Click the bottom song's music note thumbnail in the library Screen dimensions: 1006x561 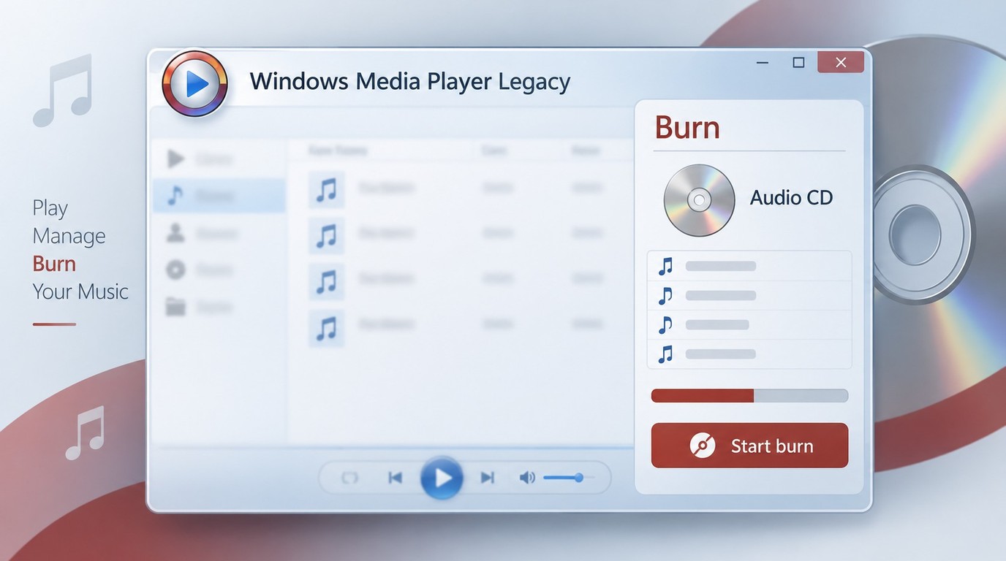[326, 327]
